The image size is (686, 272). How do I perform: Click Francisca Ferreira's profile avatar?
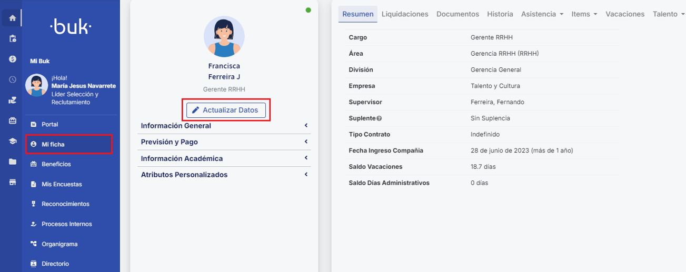click(x=224, y=37)
